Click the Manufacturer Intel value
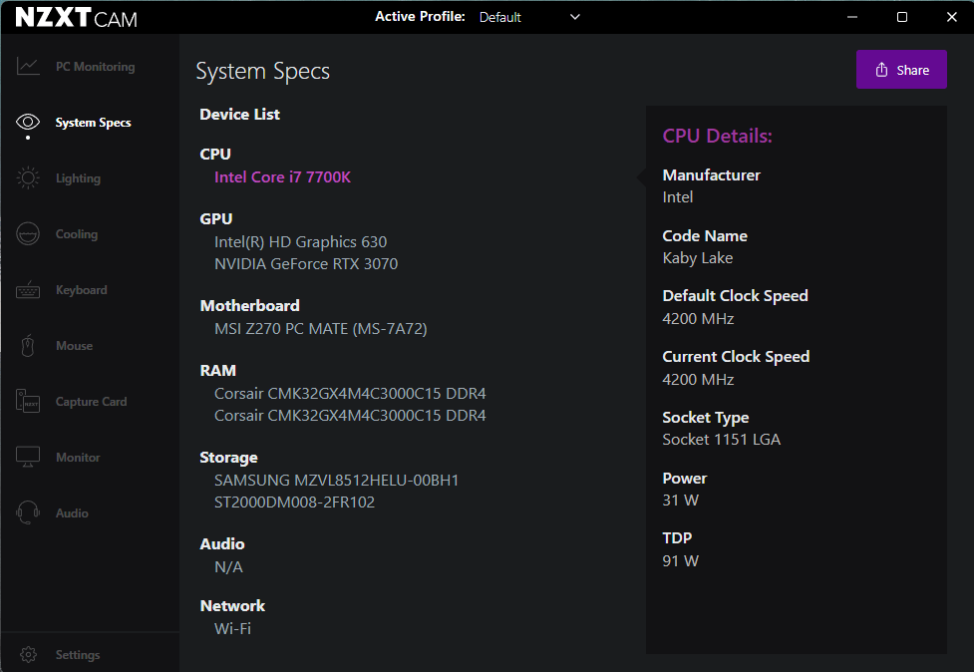The height and width of the screenshot is (672, 974). [678, 197]
